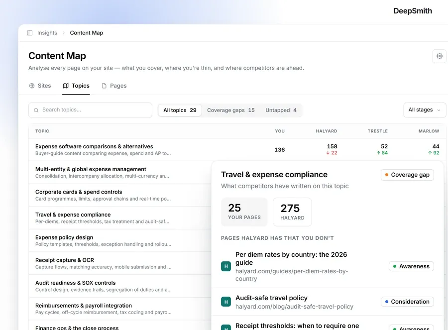Click the map icon beside Topics
Viewport: 448px width, 330px height.
tap(66, 86)
